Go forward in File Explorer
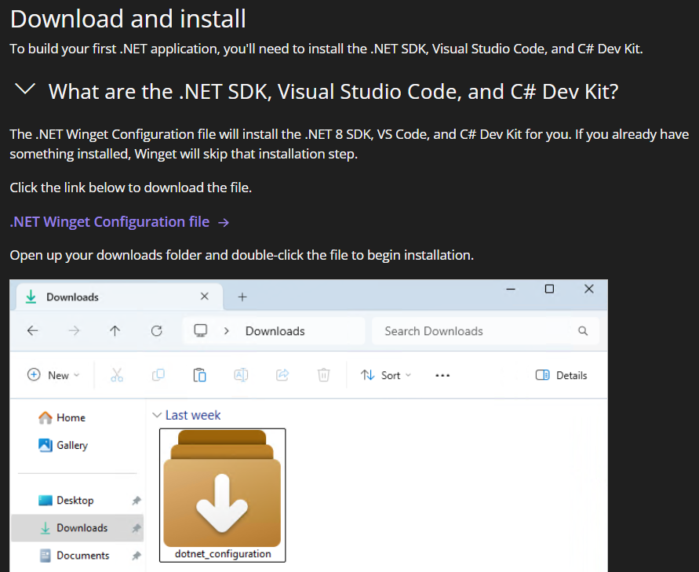This screenshot has height=572, width=699. 74,331
